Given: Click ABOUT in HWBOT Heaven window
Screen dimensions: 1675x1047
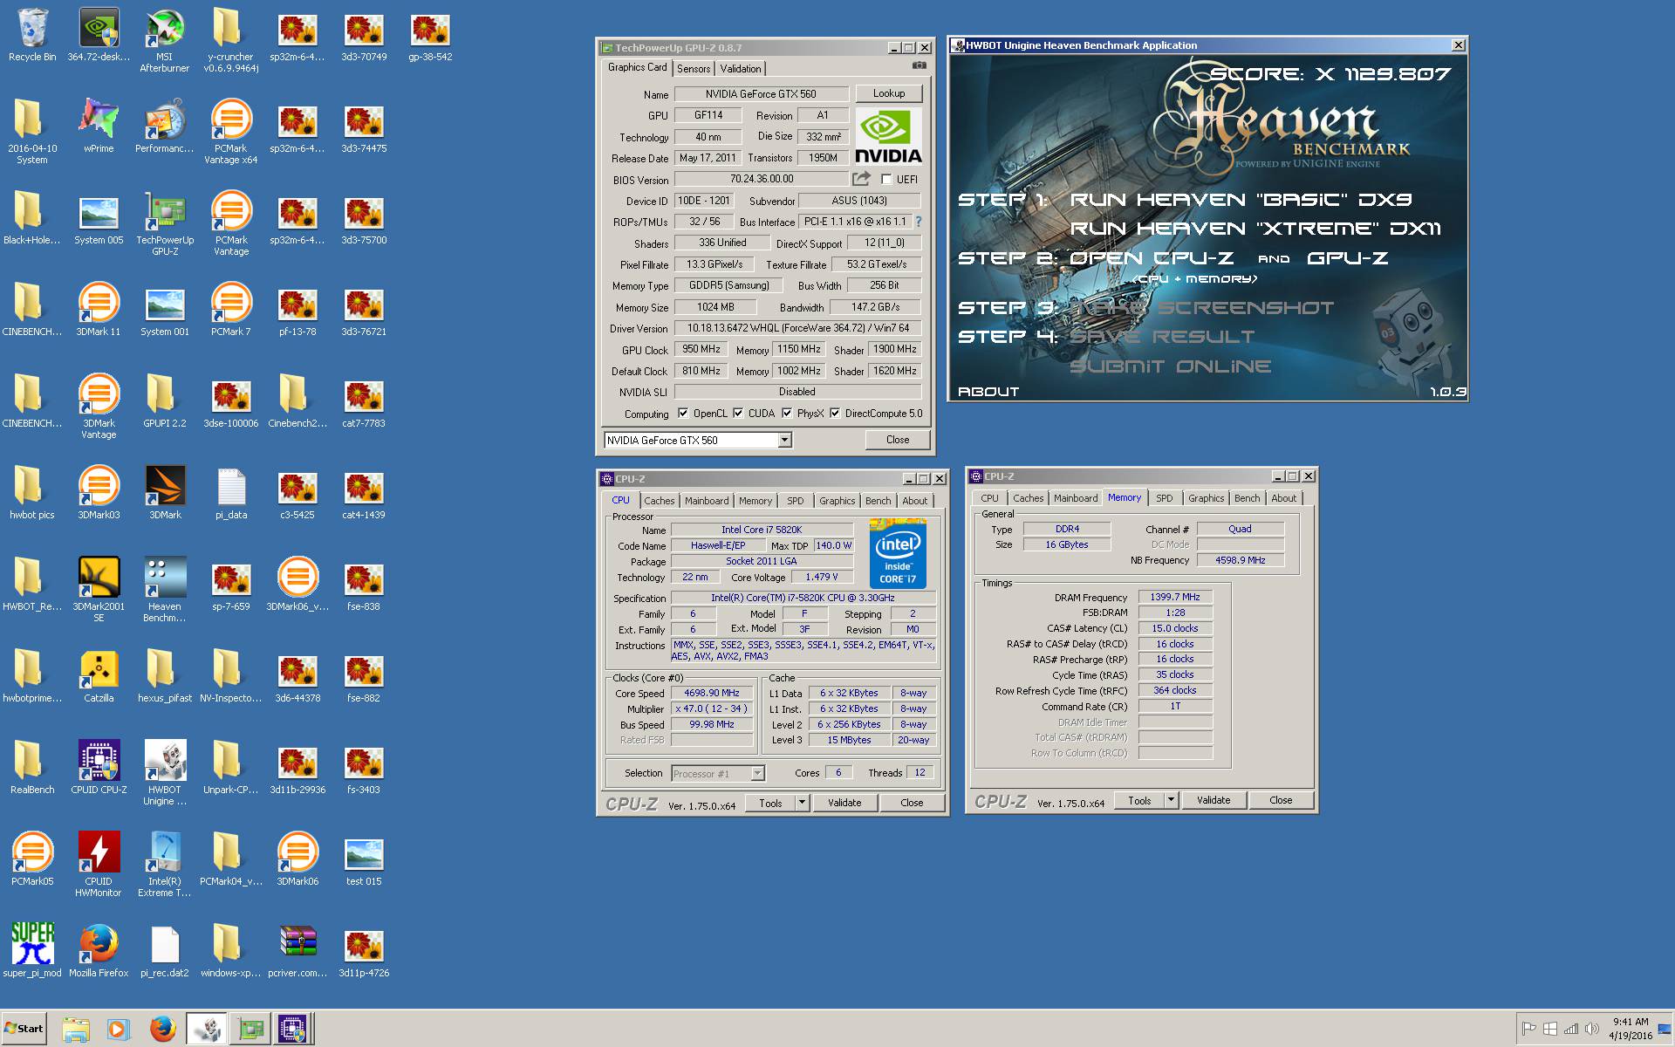Looking at the screenshot, I should pos(988,392).
